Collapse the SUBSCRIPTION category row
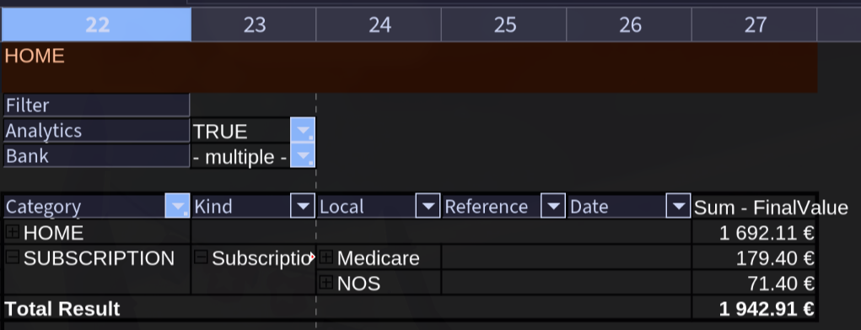861x330 pixels. pos(12,257)
